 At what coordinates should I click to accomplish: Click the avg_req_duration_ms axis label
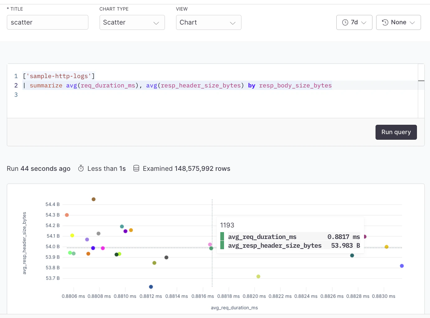click(x=235, y=307)
